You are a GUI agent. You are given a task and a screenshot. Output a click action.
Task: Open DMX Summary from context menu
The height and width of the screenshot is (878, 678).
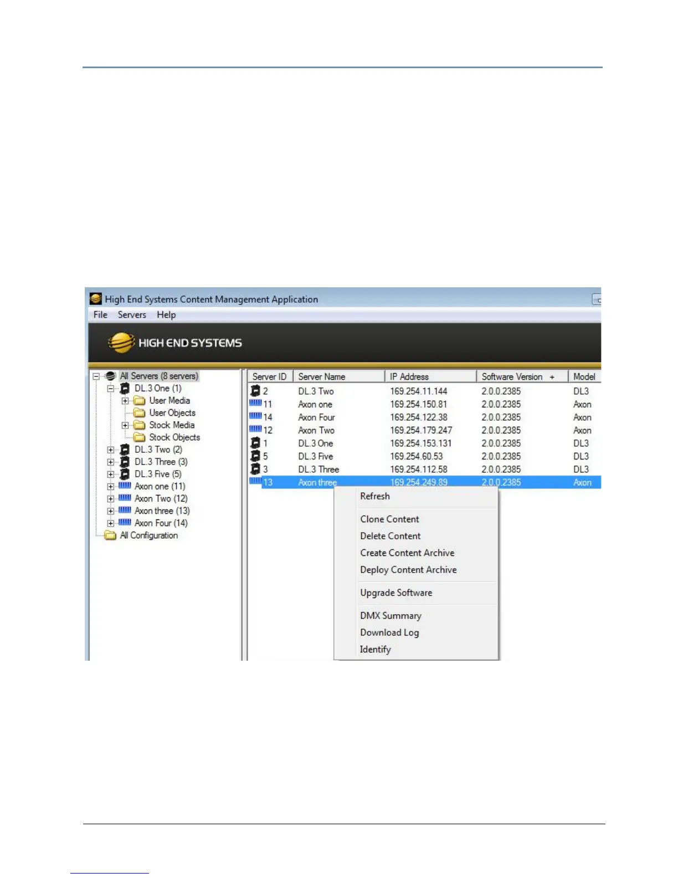point(391,616)
